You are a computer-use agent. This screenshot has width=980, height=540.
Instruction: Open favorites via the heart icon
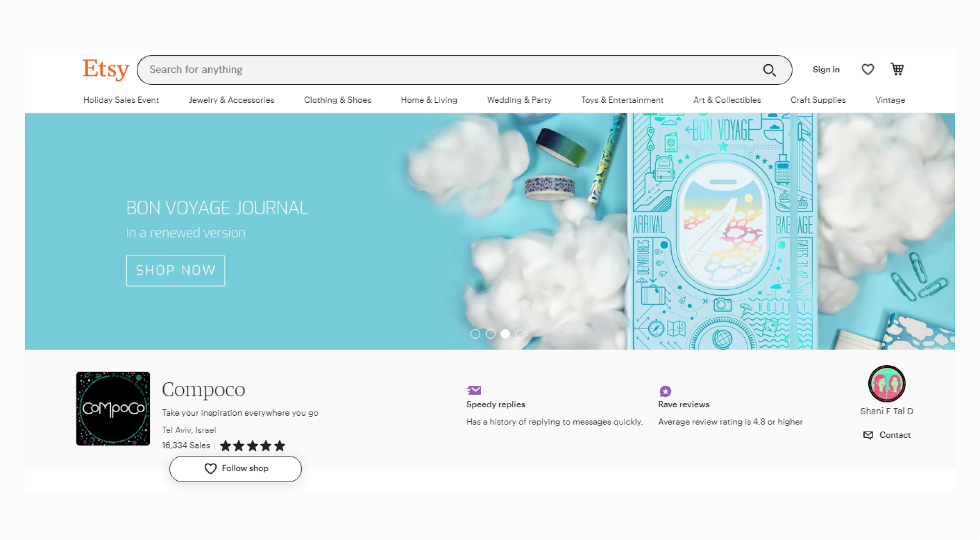867,69
